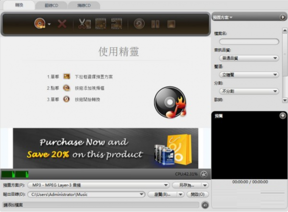288x212 pixels.
Task: Click the convert icon in wizard step 3
Action: [66, 99]
